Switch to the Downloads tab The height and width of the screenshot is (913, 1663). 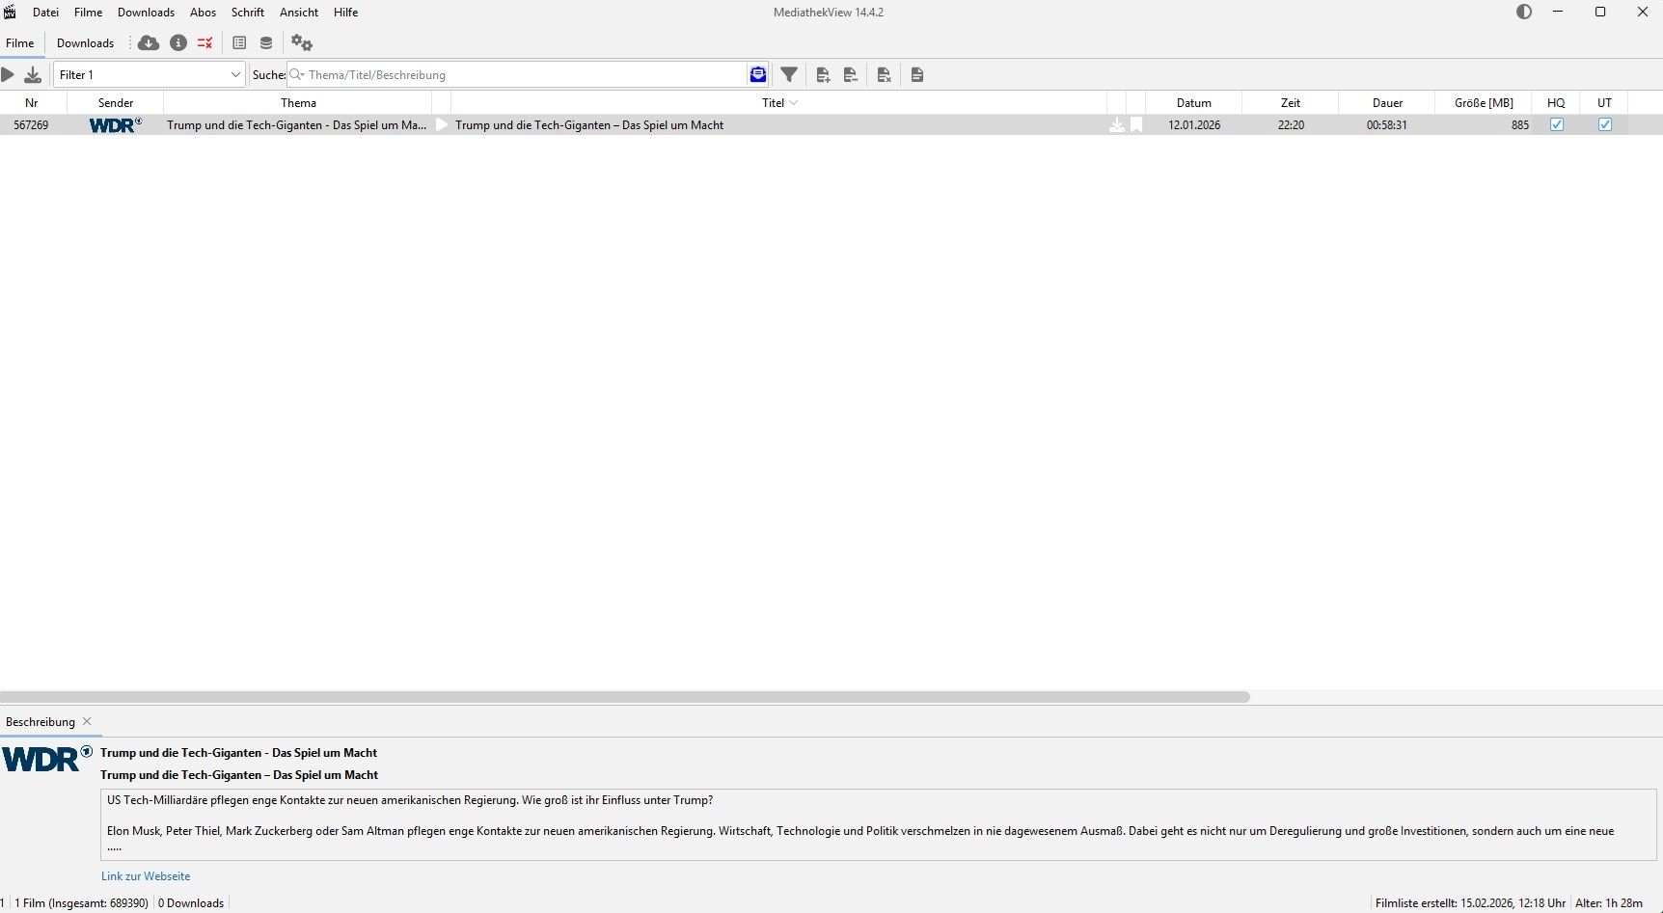tap(85, 42)
